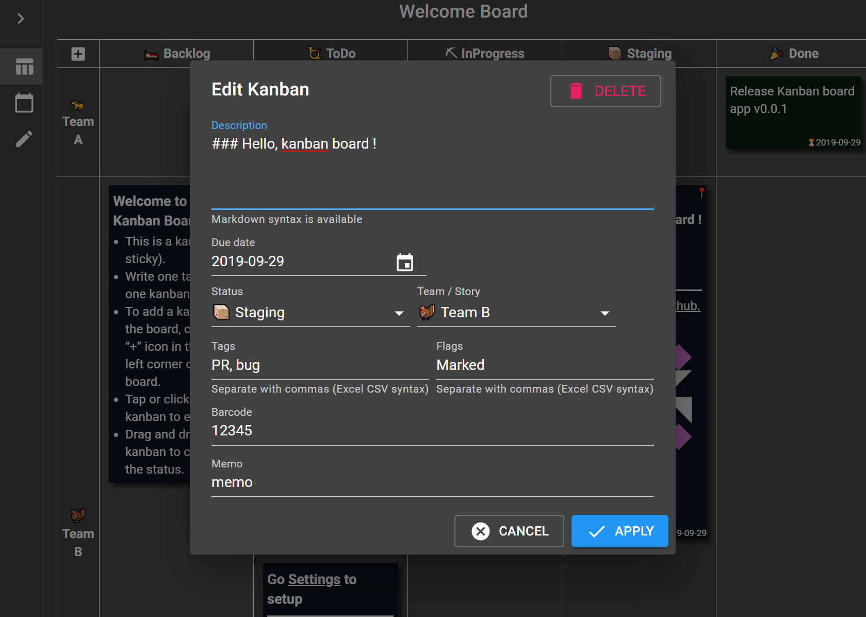Open the Due date calendar picker
866x617 pixels.
click(x=405, y=262)
